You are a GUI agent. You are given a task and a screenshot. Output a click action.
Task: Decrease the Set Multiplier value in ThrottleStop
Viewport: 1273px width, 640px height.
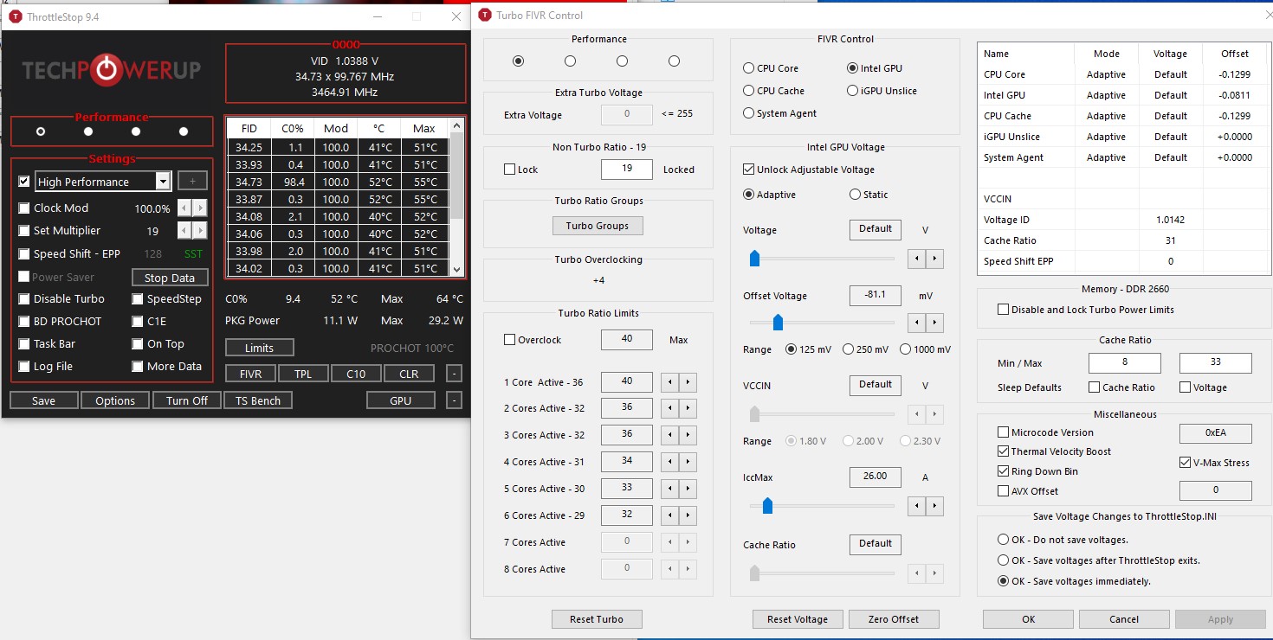click(184, 231)
